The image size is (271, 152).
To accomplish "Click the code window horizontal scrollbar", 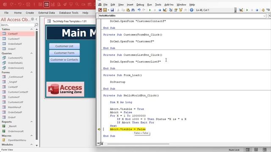I will [138, 144].
